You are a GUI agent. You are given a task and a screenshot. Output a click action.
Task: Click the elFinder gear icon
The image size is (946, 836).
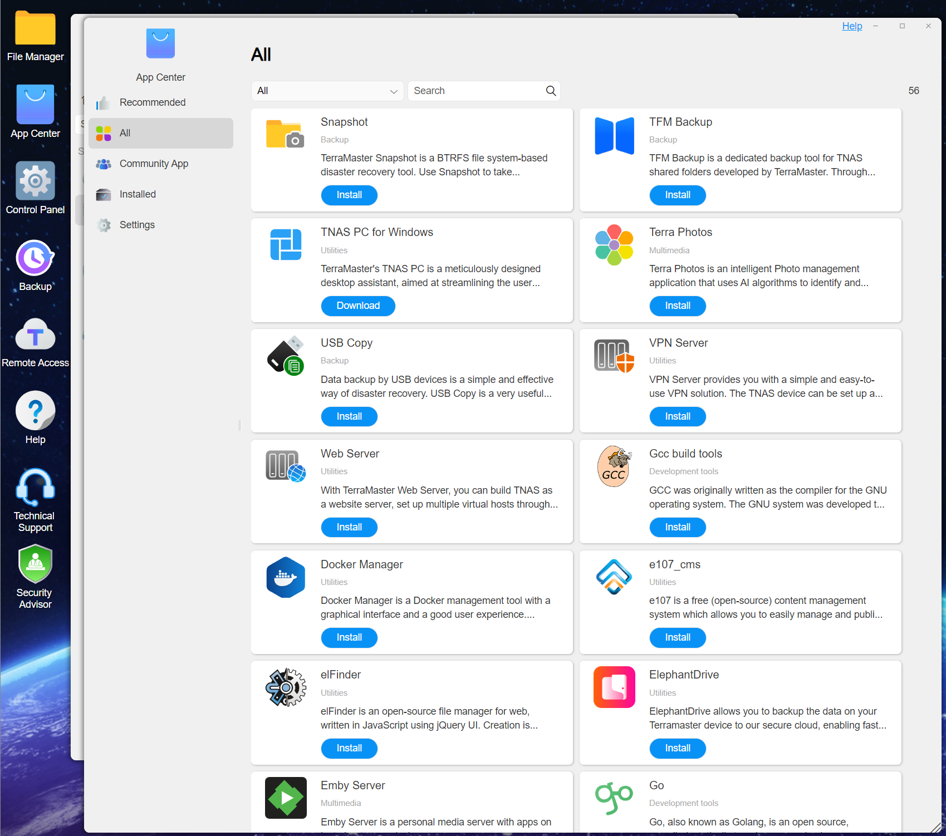[x=286, y=687]
